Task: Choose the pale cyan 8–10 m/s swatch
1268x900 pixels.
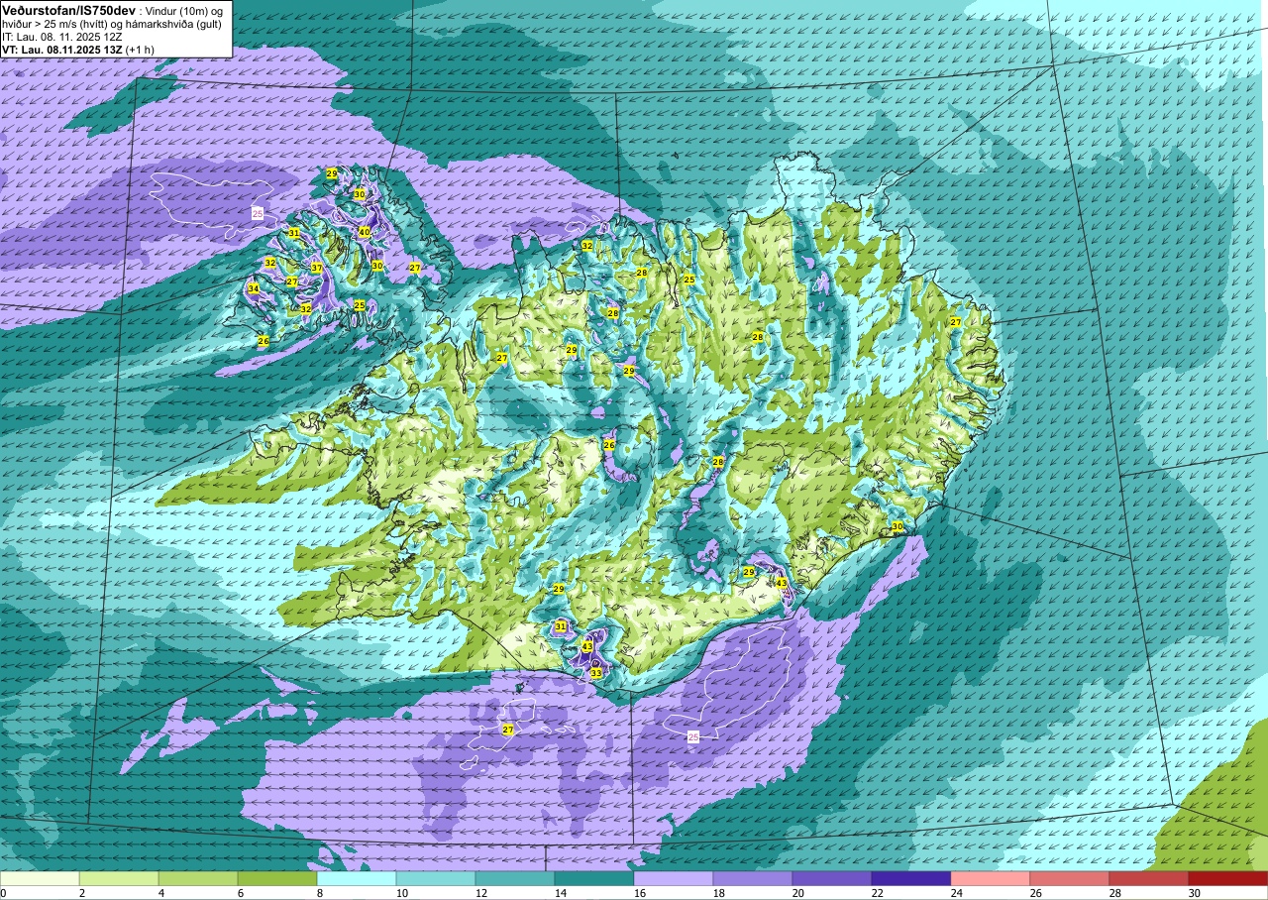Action: (x=357, y=878)
